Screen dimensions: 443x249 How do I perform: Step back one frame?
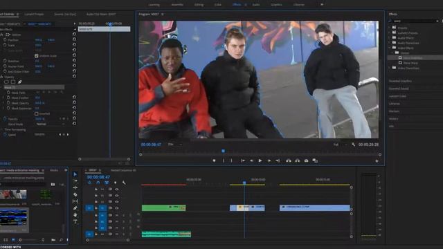(251, 160)
